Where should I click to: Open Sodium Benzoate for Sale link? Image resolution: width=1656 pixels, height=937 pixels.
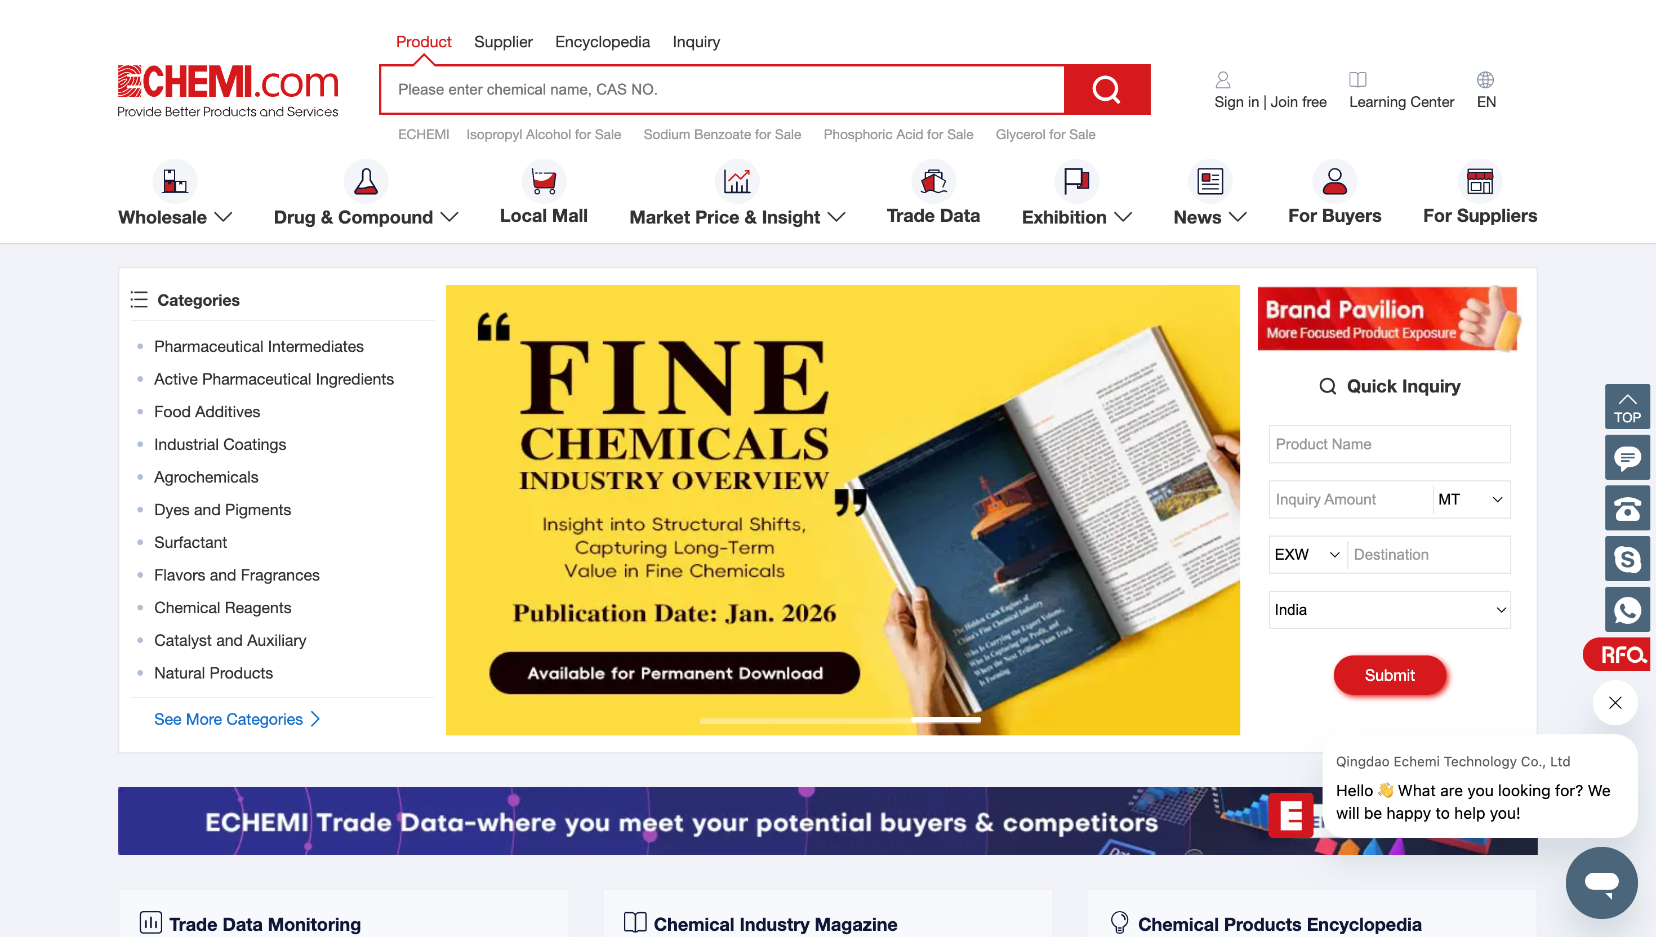click(x=722, y=135)
